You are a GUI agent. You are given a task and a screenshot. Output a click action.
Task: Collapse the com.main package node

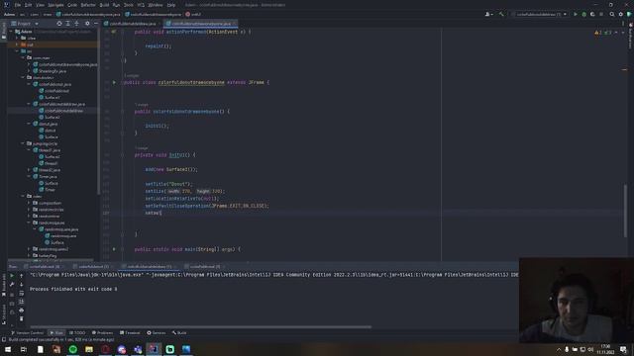click(23, 57)
